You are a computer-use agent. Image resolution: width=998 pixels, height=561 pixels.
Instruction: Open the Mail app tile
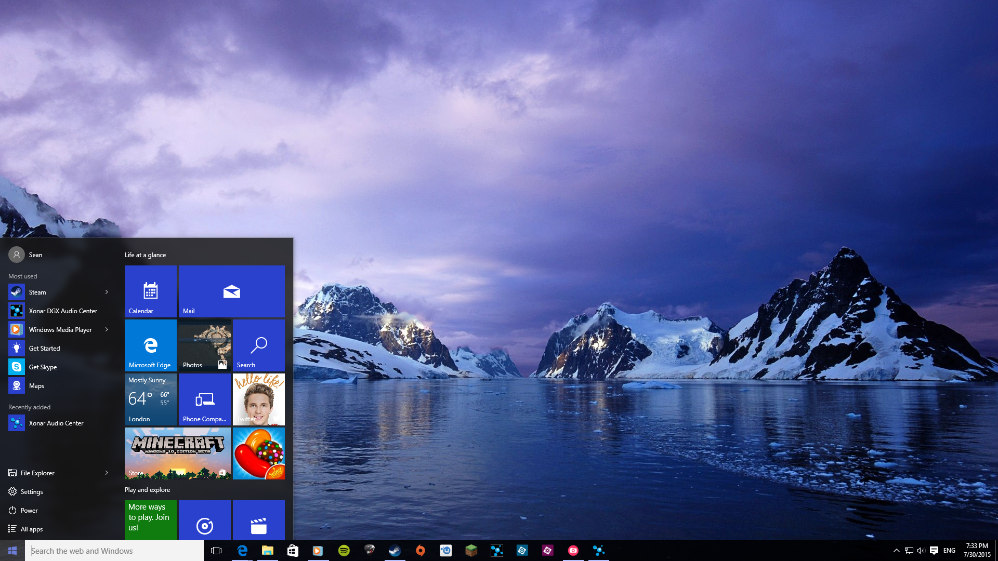(232, 290)
